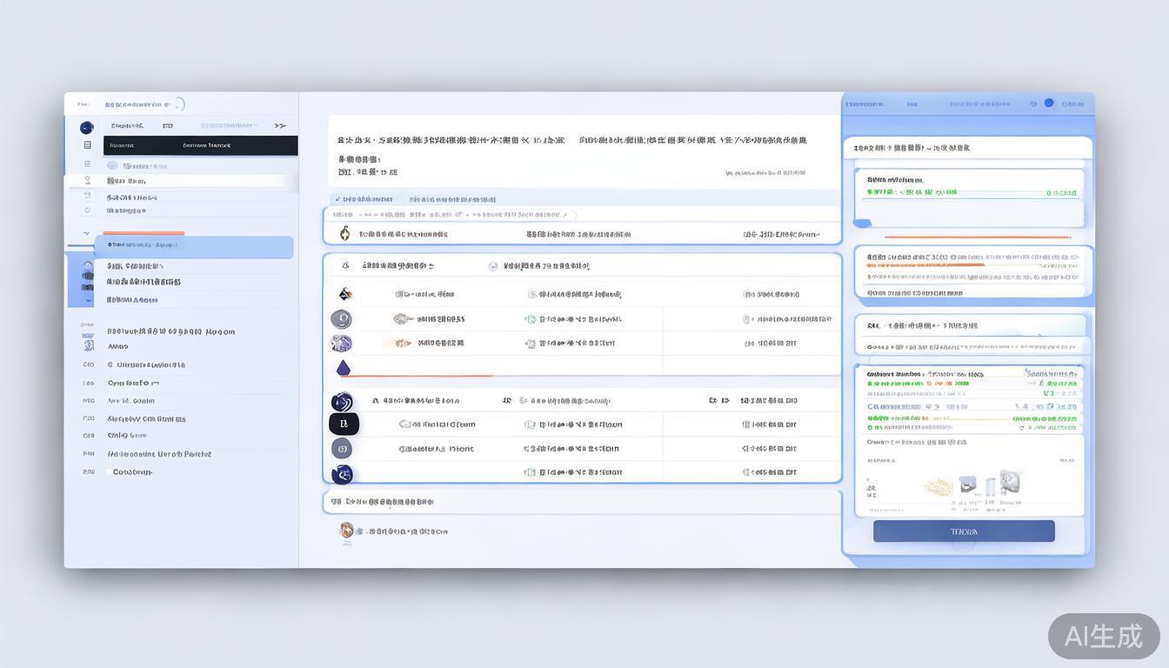
Task: Select the calendar icon in the left sidebar
Action: click(x=86, y=196)
